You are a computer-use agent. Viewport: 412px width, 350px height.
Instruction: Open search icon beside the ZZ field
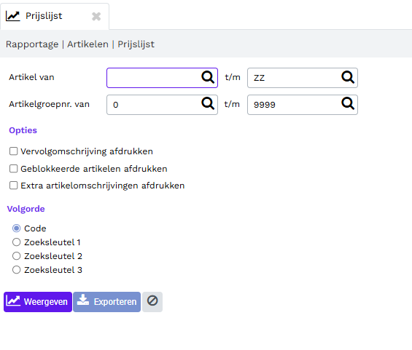(348, 77)
